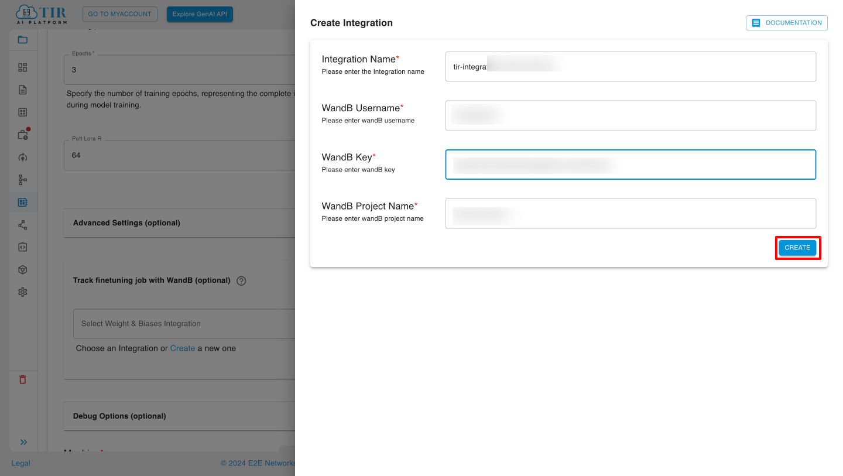Open the briefcase icon with red dot

point(23,135)
